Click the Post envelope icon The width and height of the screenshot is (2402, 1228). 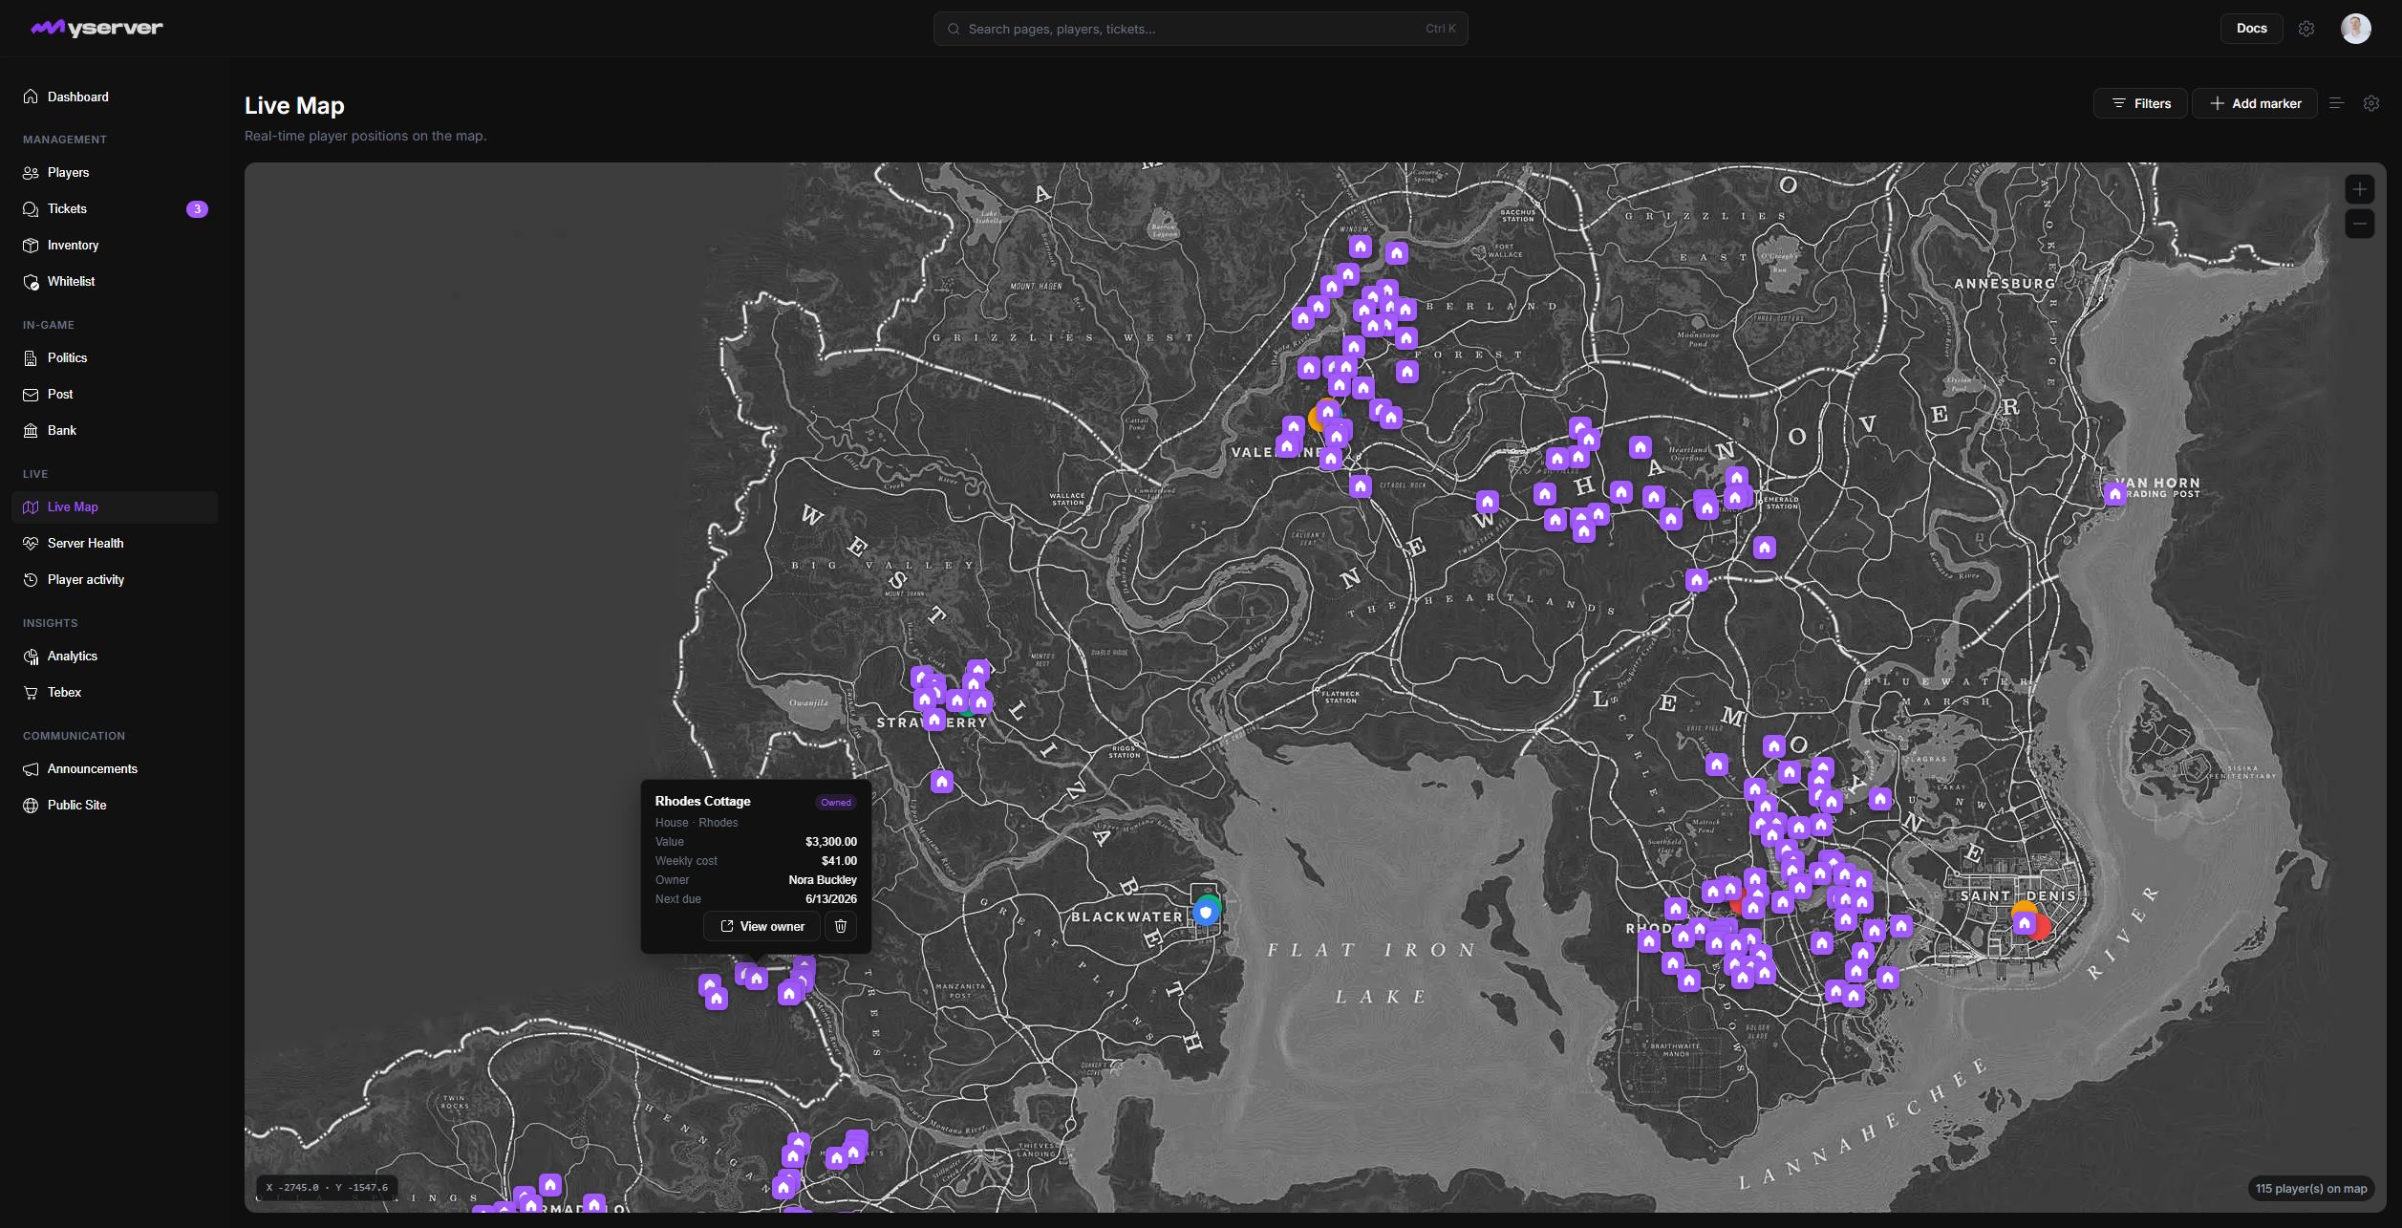pyautogui.click(x=31, y=394)
